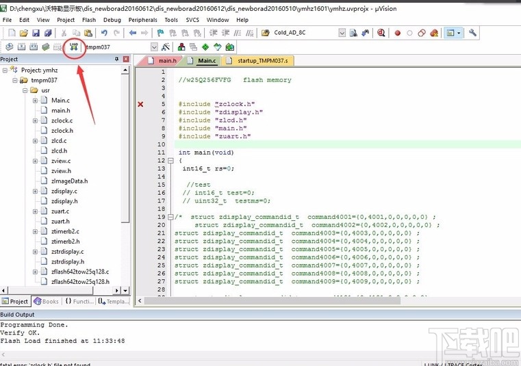This screenshot has height=366, width=521.
Task: Select zlcd.h in the project tree
Action: (x=59, y=151)
